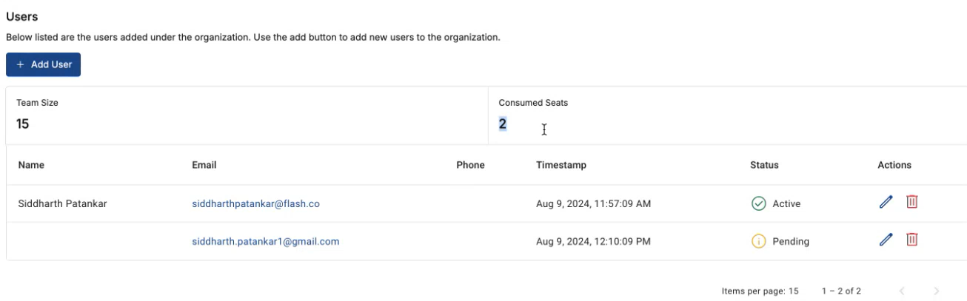
Task: Go to the previous page arrow
Action: coord(902,291)
